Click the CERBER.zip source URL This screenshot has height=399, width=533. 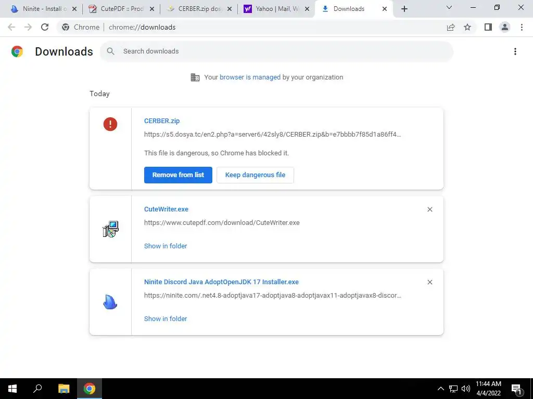(273, 135)
